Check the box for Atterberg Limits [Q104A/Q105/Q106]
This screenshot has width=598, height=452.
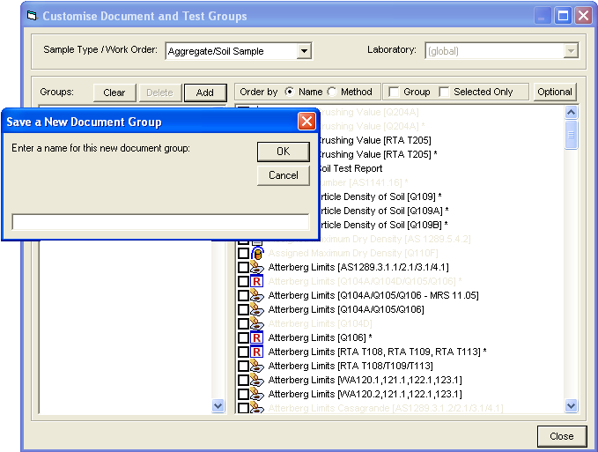click(244, 309)
